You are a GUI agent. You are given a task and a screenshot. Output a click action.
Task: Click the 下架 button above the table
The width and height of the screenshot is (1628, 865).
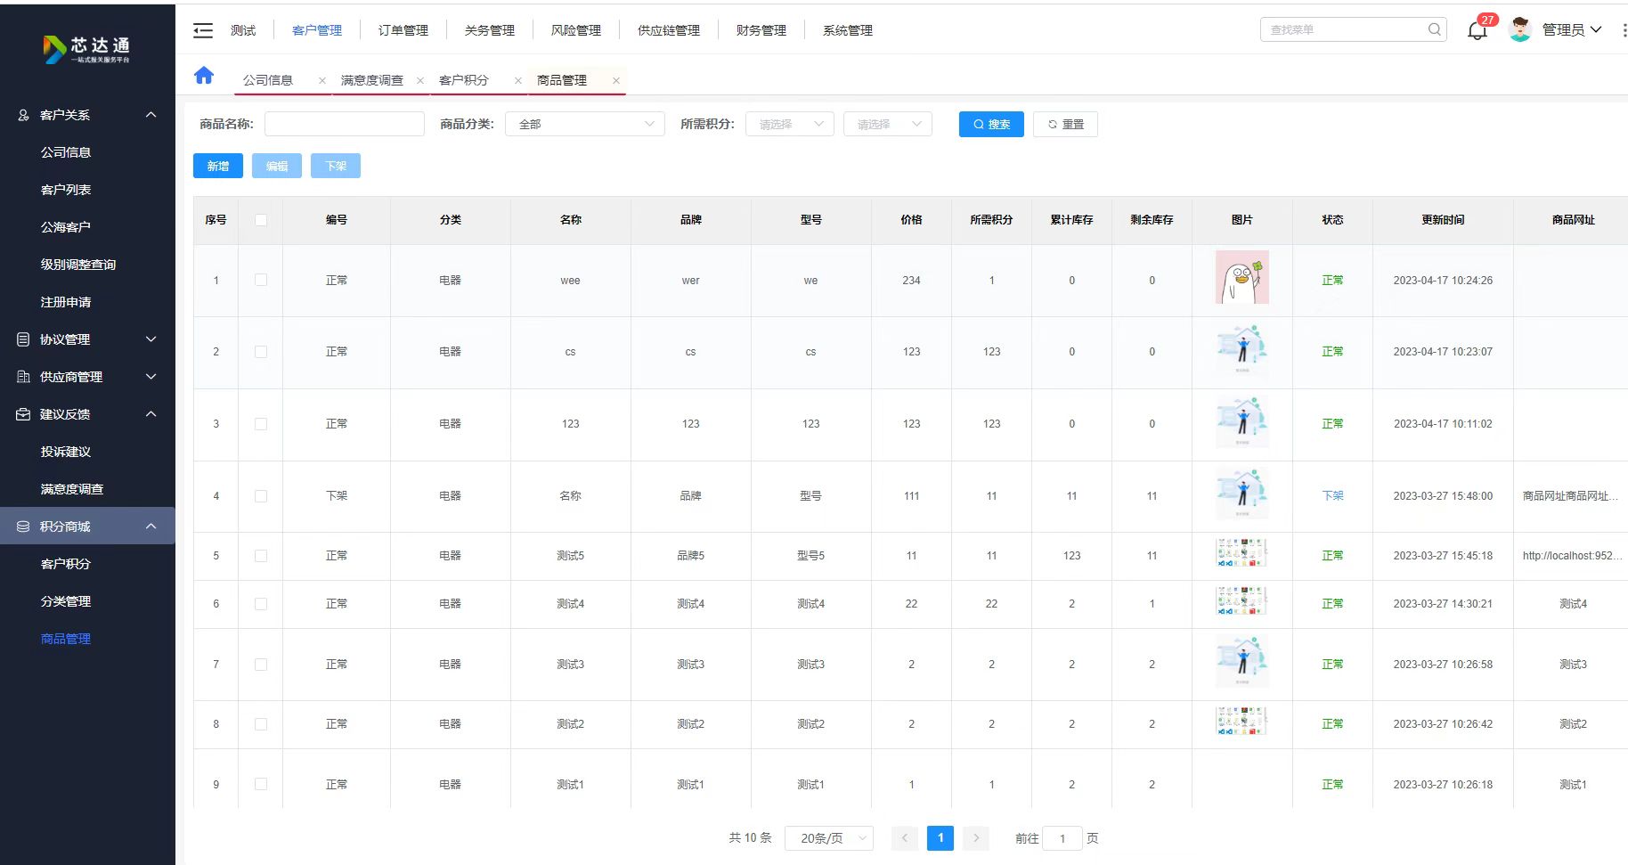(x=336, y=166)
